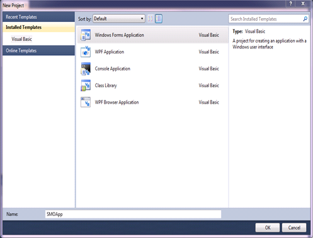Switch to small icons view
Viewport: 313px width, 238px height.
151,19
